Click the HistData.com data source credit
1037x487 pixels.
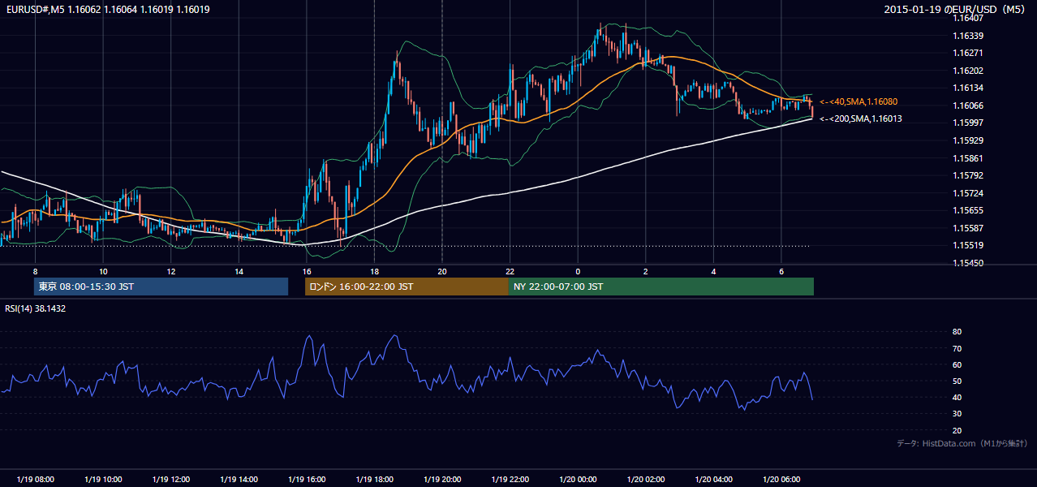962,443
